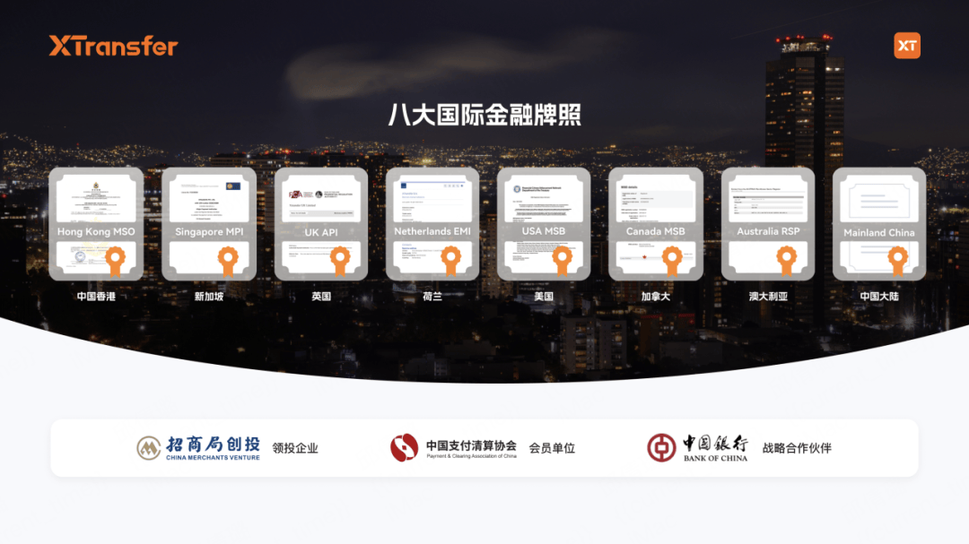Click the 中国大陆 caption

pyautogui.click(x=879, y=297)
